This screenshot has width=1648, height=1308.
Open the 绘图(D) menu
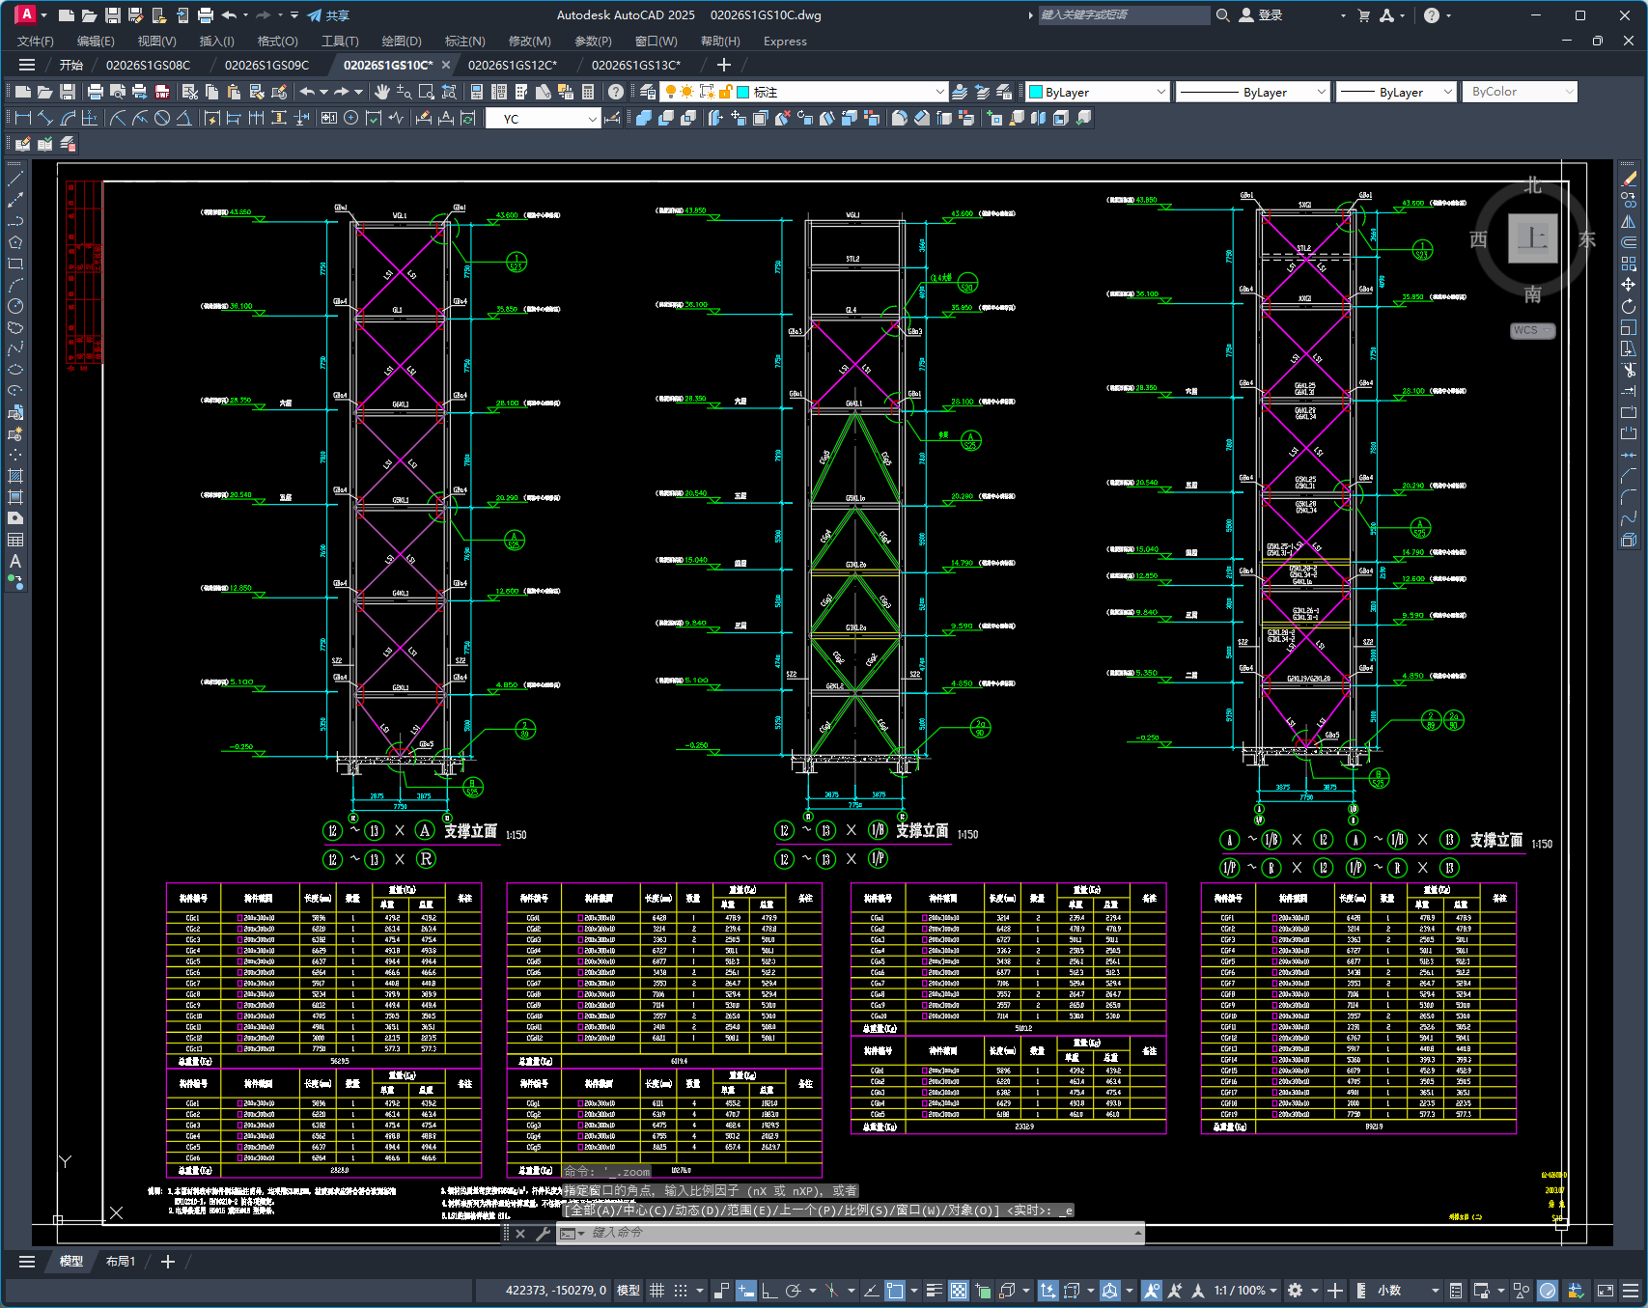point(402,41)
